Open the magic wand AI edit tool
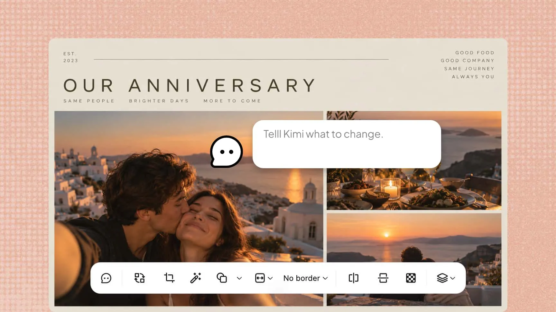The width and height of the screenshot is (556, 312). (x=196, y=278)
